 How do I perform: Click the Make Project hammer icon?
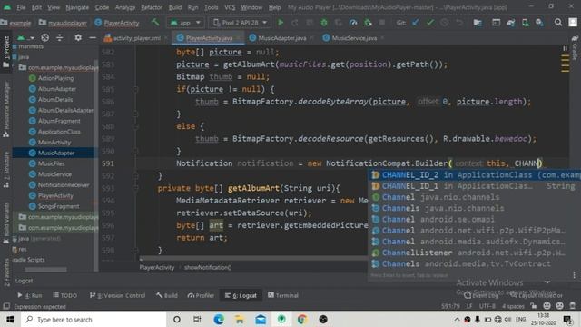point(155,22)
